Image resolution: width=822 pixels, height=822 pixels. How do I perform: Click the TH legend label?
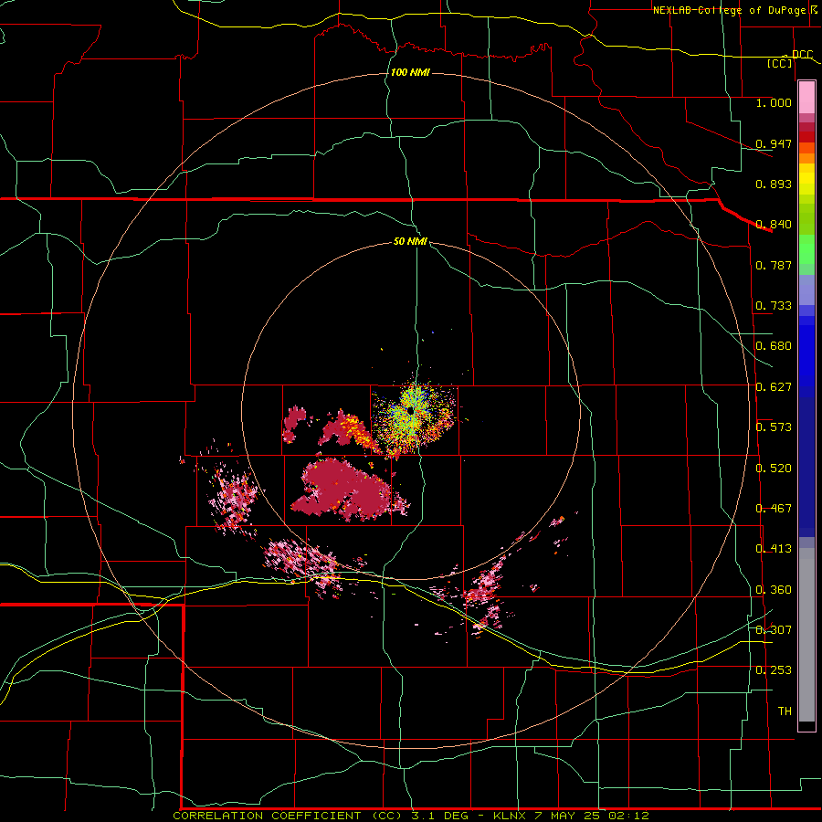point(785,711)
